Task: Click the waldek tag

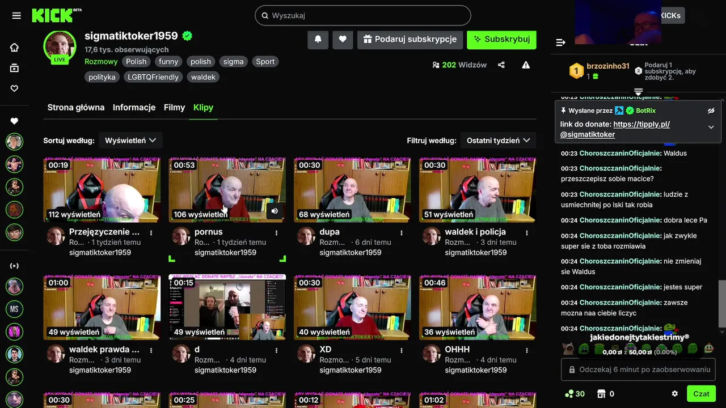Action: pos(203,77)
